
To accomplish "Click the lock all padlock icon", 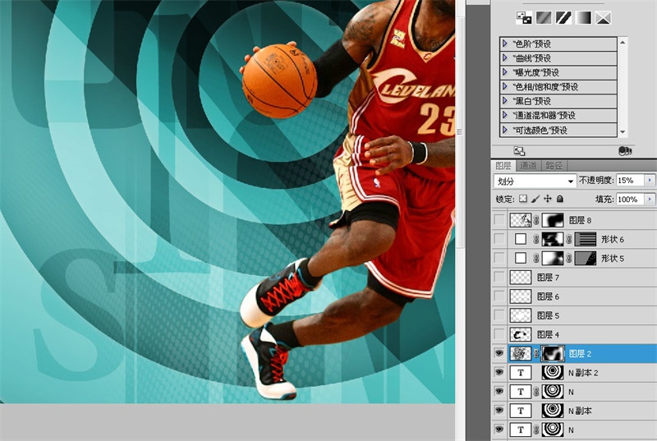I will point(559,199).
